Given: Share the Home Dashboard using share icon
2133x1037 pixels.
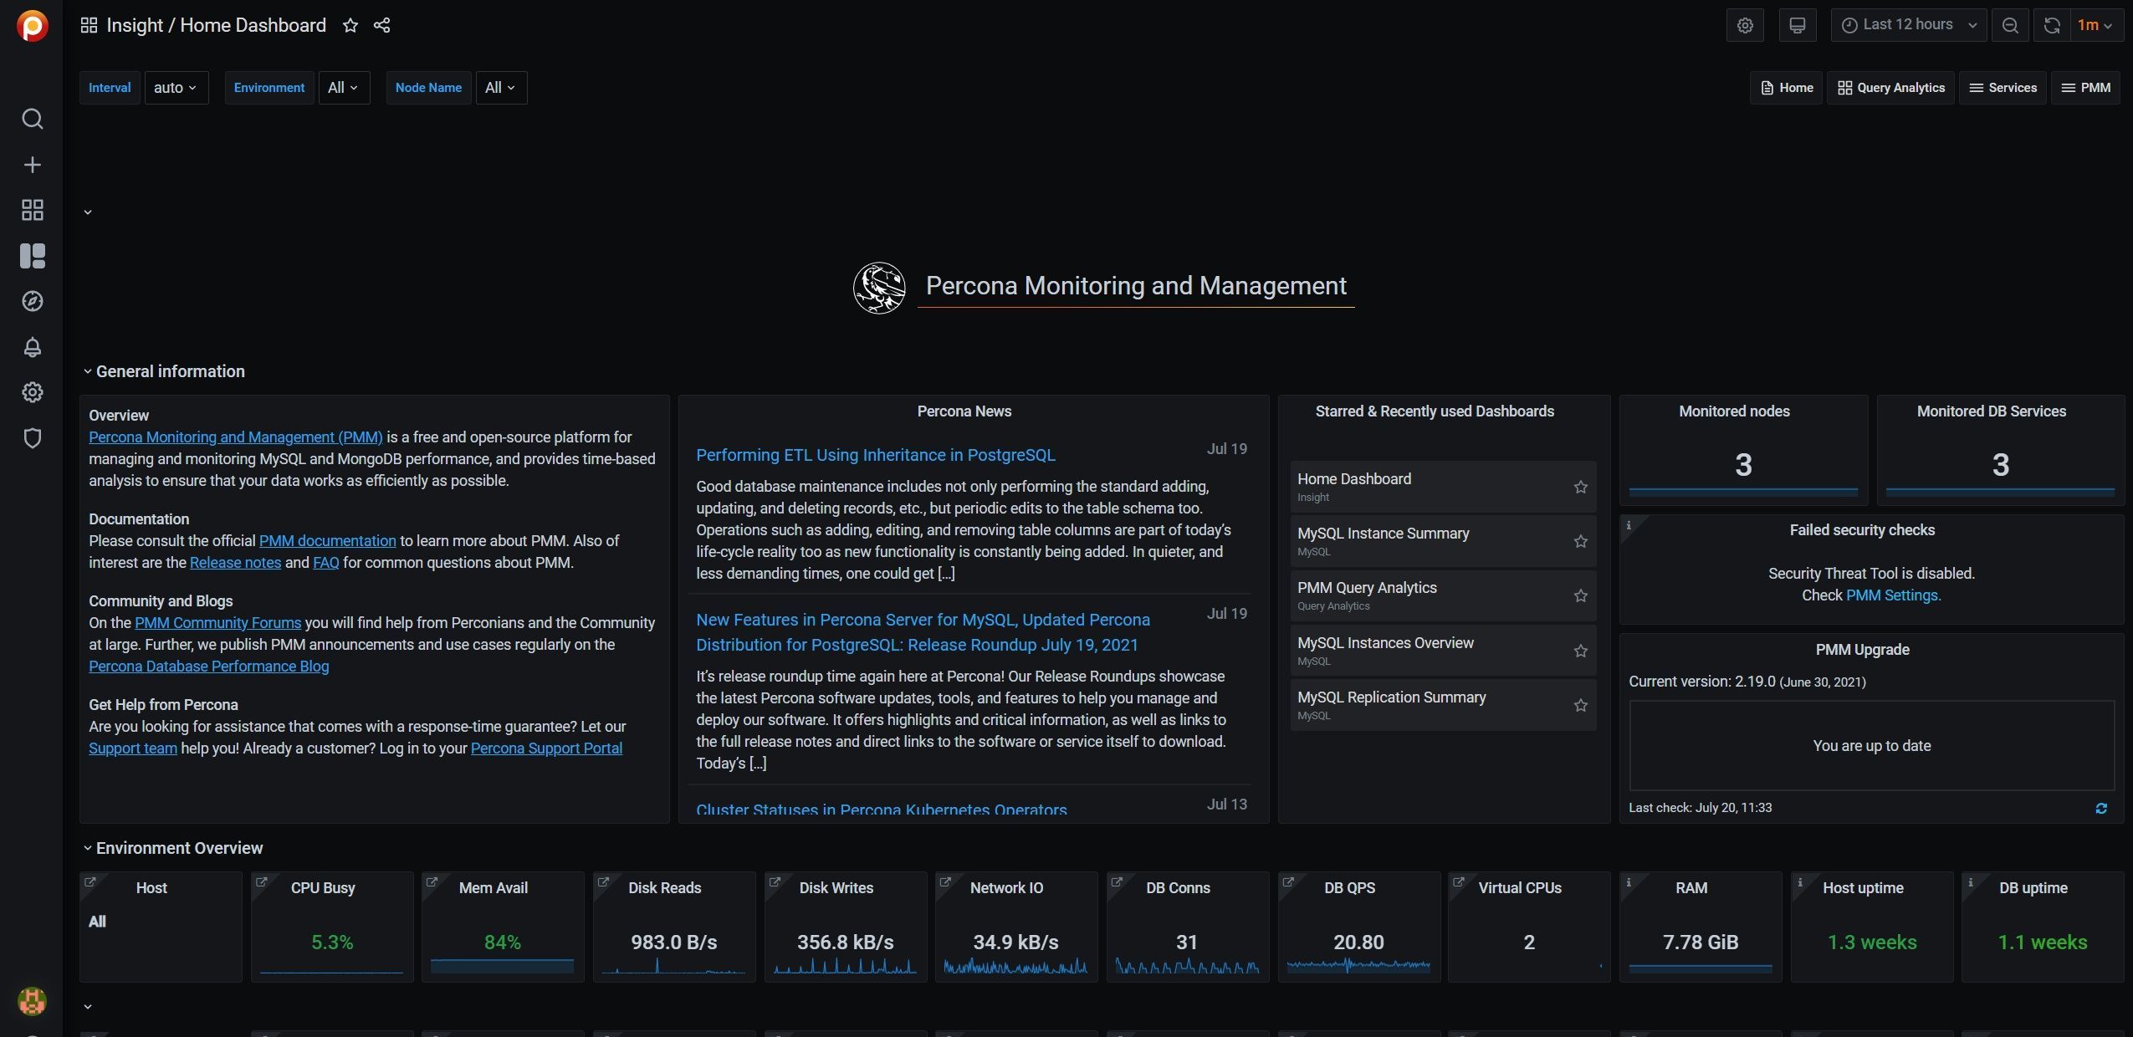Looking at the screenshot, I should (x=381, y=24).
